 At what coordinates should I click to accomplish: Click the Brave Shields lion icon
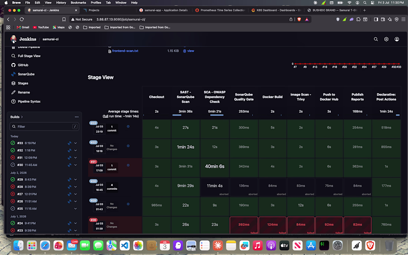tap(299, 19)
